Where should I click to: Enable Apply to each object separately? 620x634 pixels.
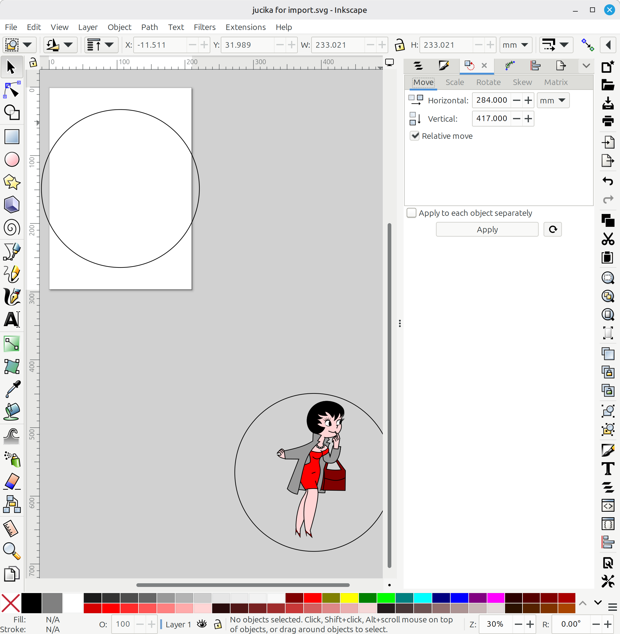(411, 213)
